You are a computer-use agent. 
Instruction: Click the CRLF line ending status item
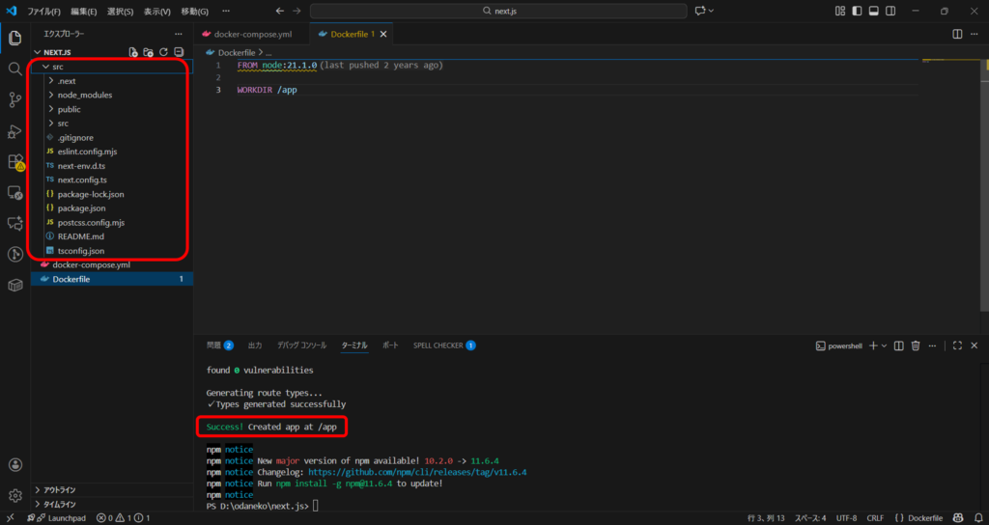coord(875,518)
